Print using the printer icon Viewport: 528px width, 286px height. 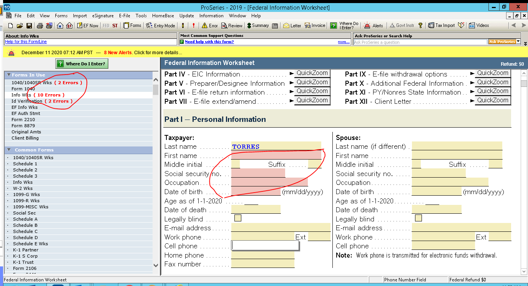click(40, 26)
